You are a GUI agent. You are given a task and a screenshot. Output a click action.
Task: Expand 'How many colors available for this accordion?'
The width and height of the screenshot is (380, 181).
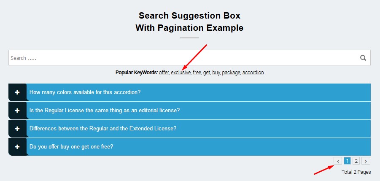tap(85, 92)
